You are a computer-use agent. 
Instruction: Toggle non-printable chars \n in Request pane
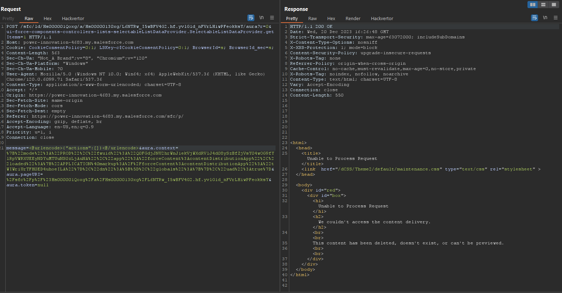[x=261, y=18]
